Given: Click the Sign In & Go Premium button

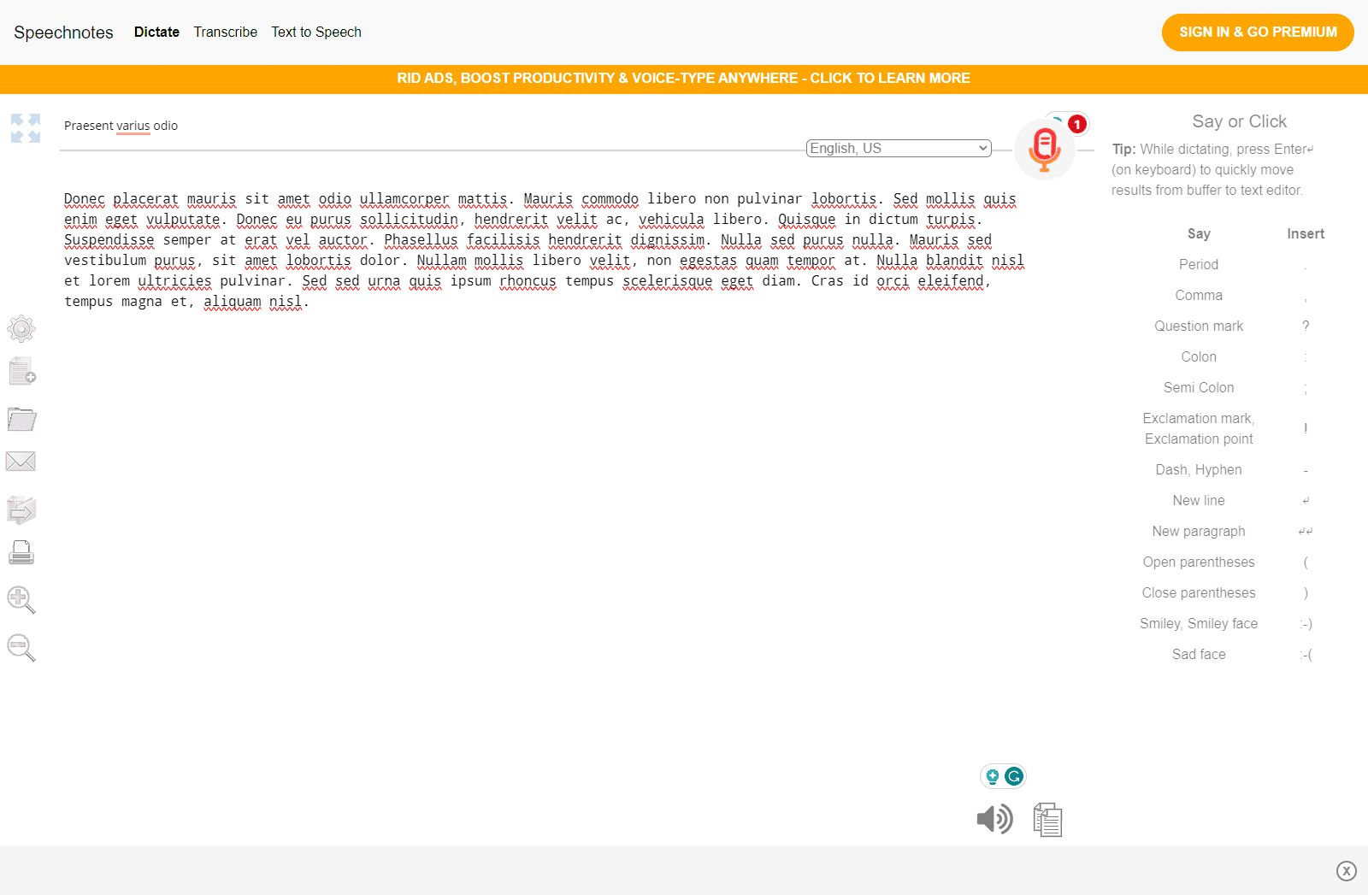Looking at the screenshot, I should tap(1258, 32).
